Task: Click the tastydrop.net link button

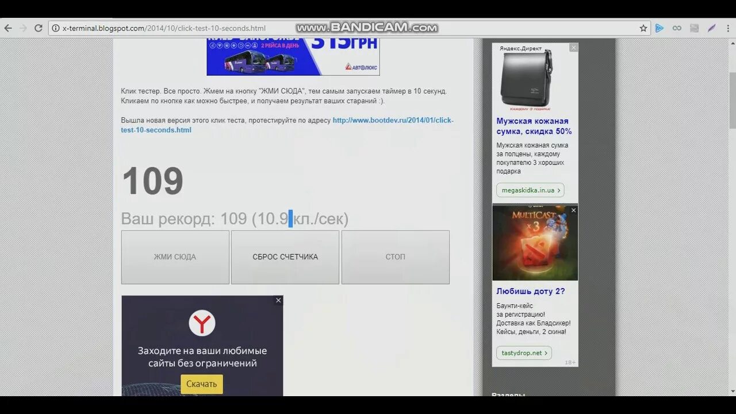Action: (x=524, y=353)
